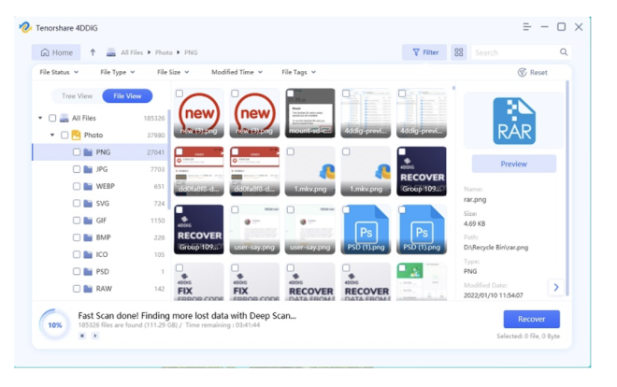Click the file tree vertical scrollbar
The width and height of the screenshot is (617, 387).
coord(169,159)
